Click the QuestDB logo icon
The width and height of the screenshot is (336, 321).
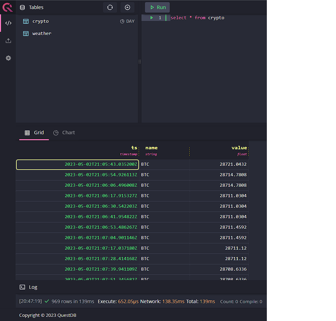[7, 7]
